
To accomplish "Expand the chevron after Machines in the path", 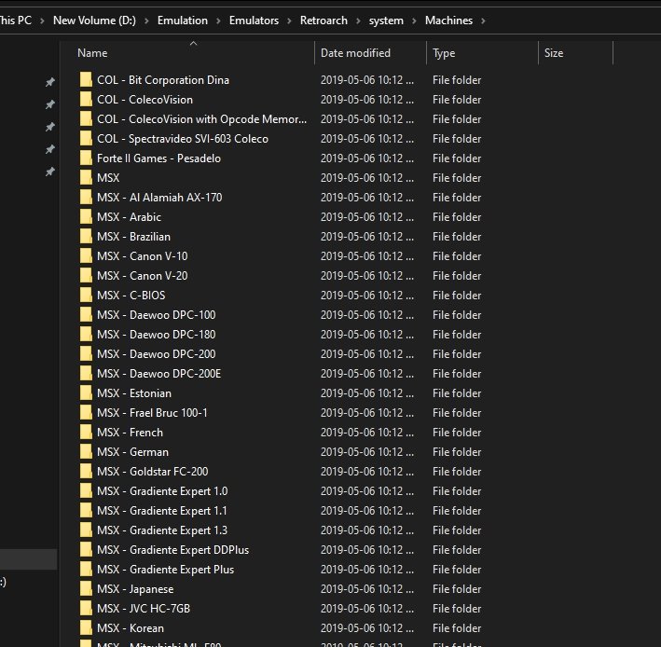I will point(483,21).
